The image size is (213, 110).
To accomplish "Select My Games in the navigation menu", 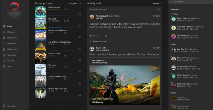I will point(11,43).
